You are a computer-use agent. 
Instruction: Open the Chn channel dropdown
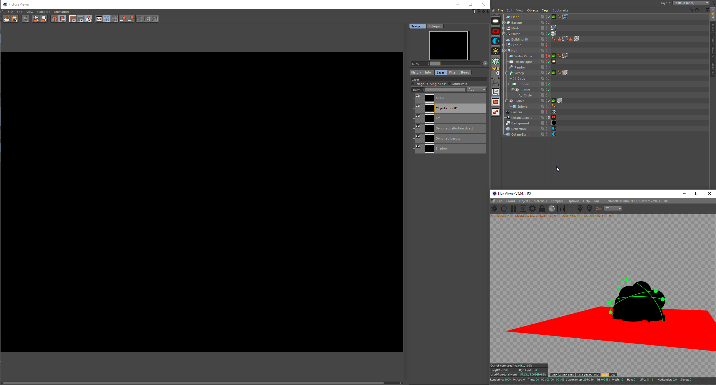pos(613,209)
